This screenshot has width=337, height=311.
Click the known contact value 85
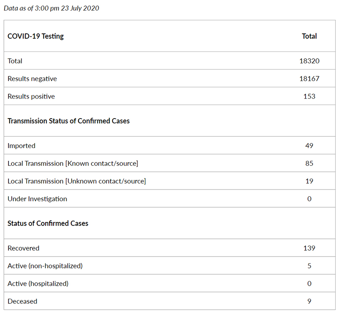pyautogui.click(x=309, y=163)
